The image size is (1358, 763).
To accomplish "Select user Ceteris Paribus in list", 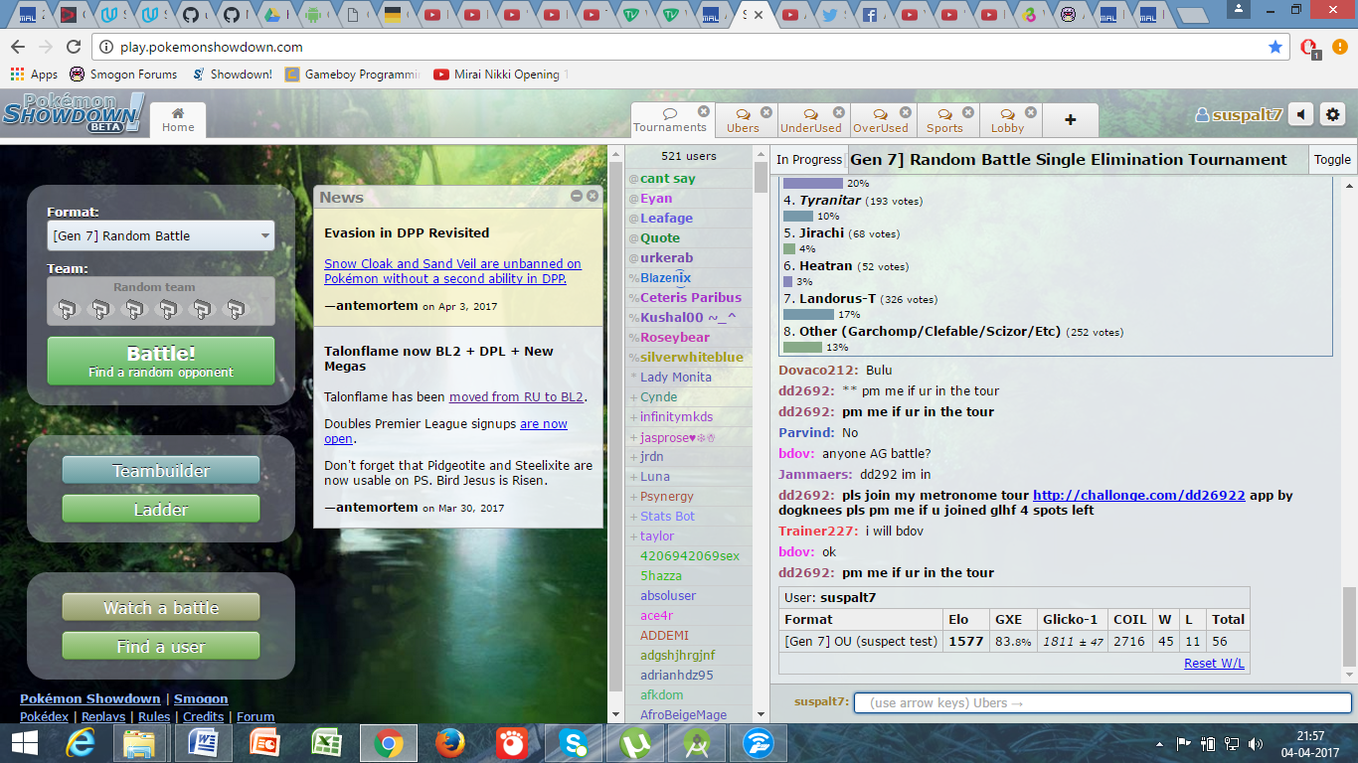I will pyautogui.click(x=691, y=298).
